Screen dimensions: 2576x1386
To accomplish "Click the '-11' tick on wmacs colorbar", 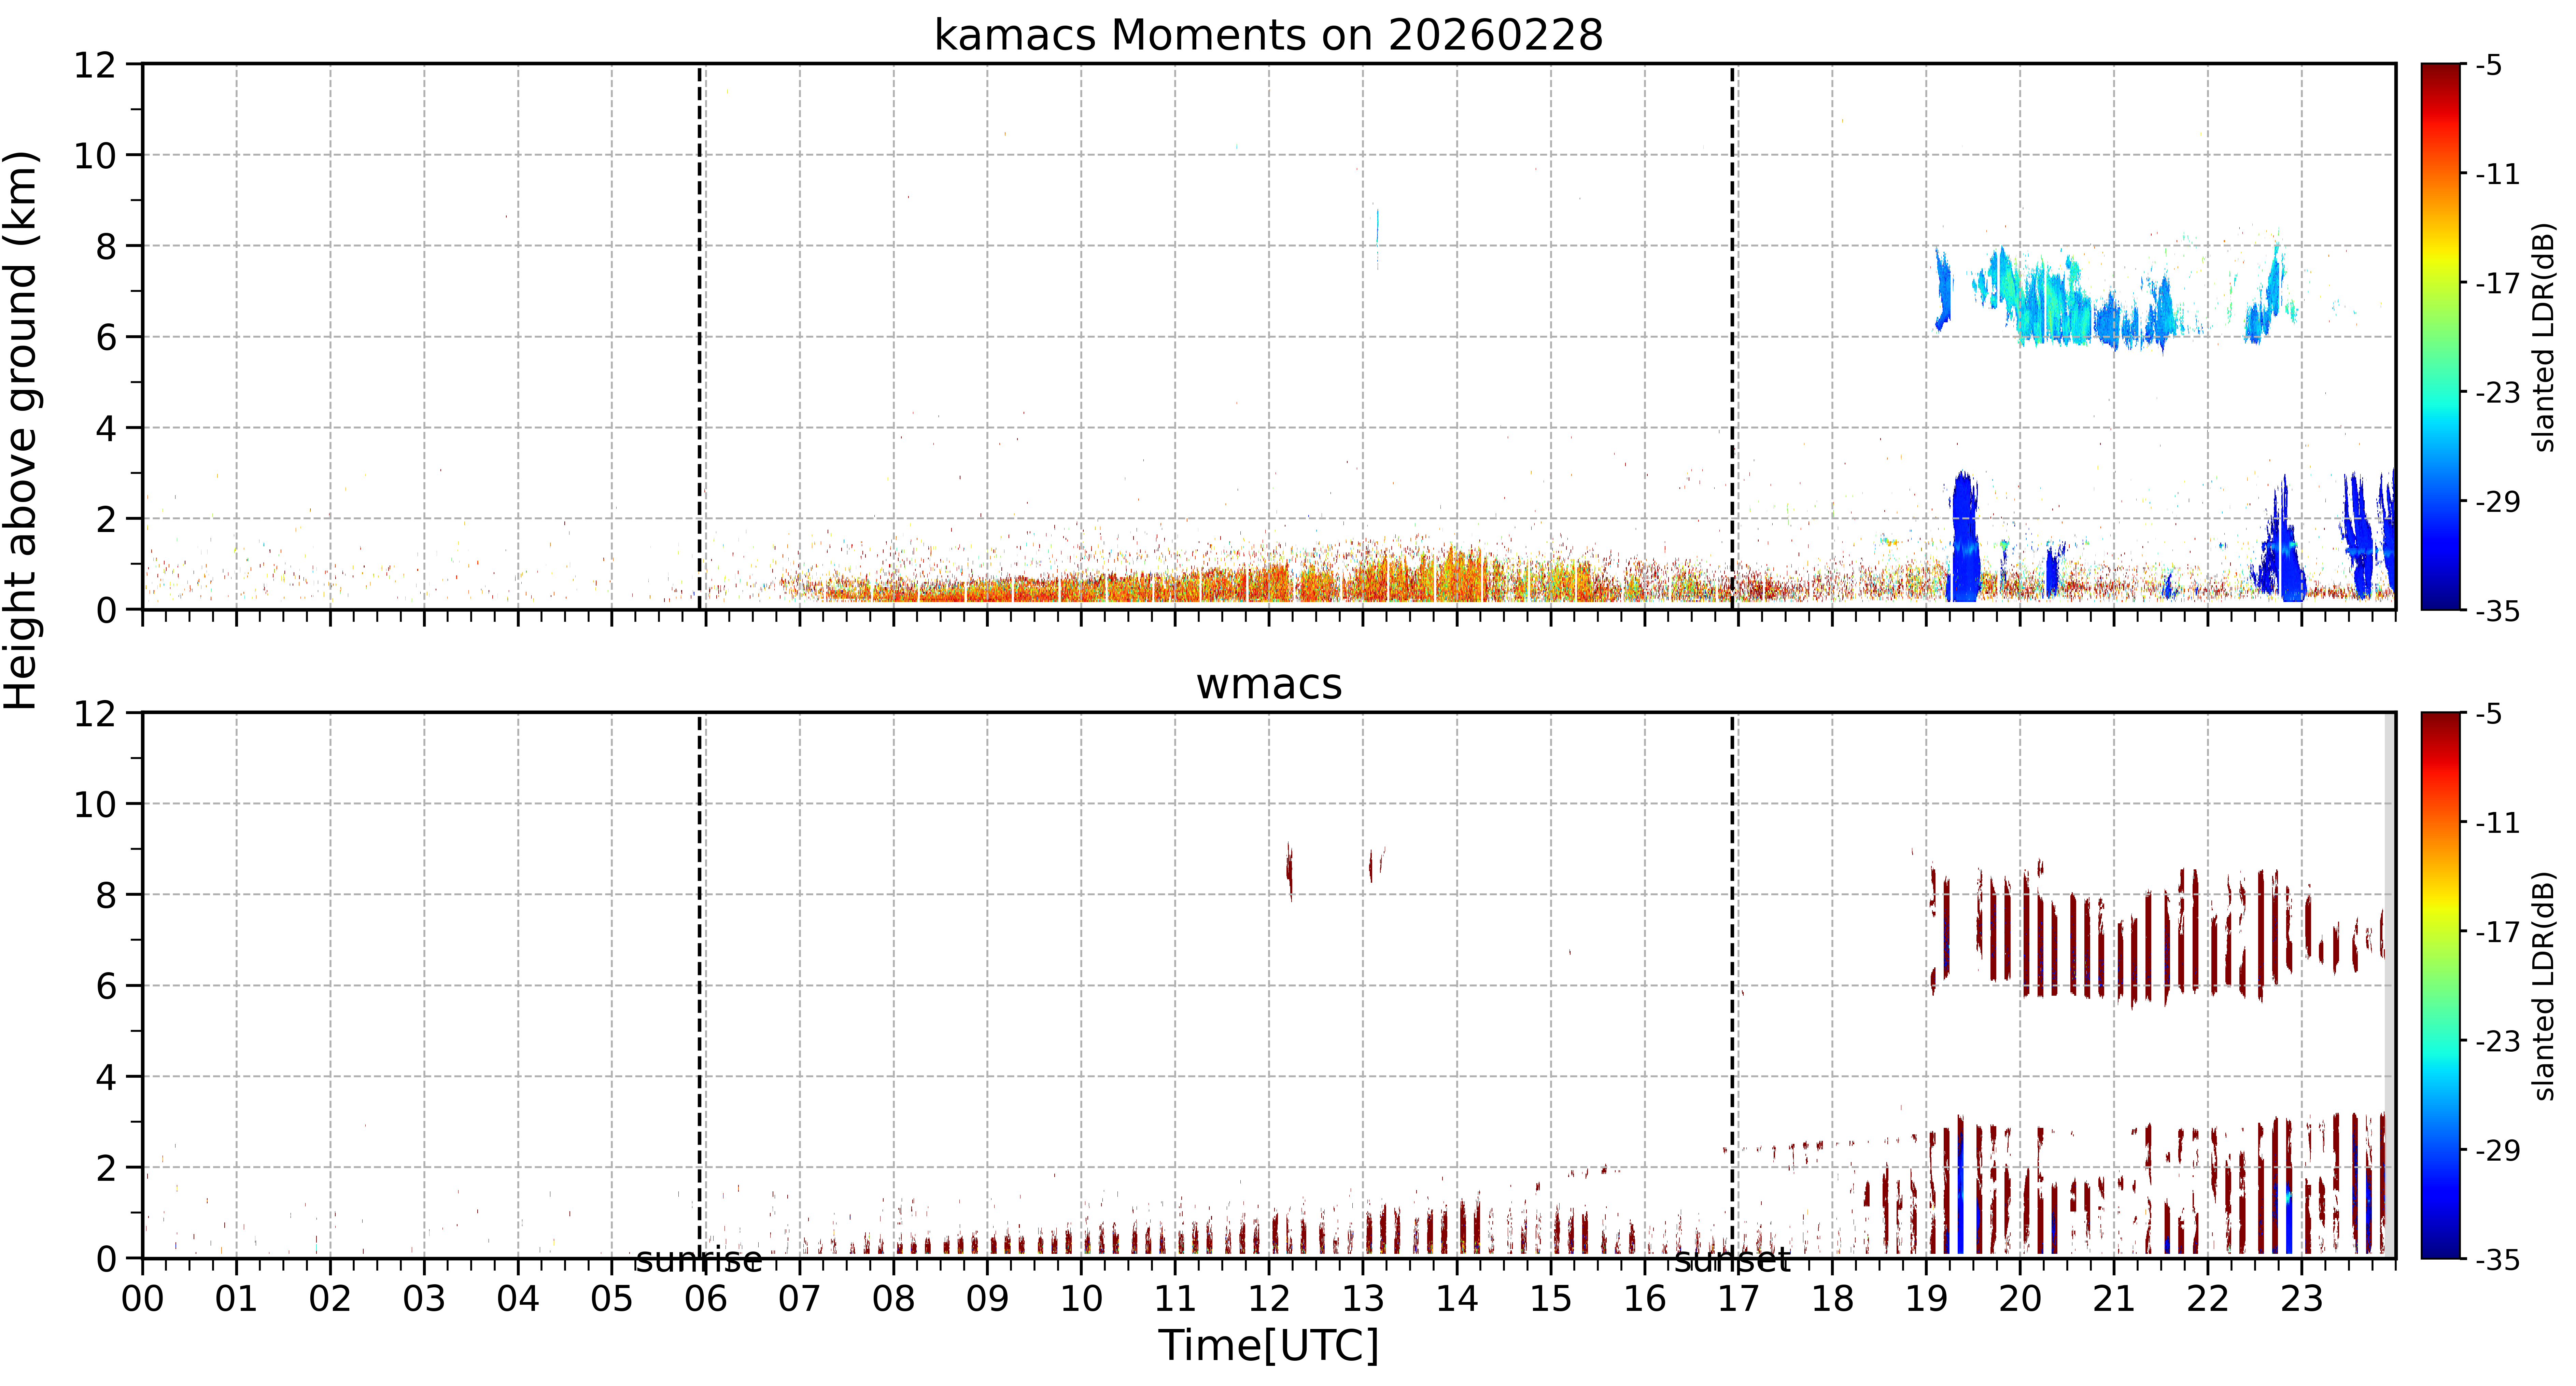I will coord(2497,823).
